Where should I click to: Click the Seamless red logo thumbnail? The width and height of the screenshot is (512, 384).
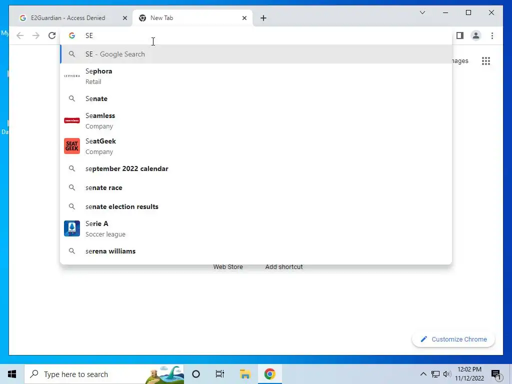coord(72,120)
